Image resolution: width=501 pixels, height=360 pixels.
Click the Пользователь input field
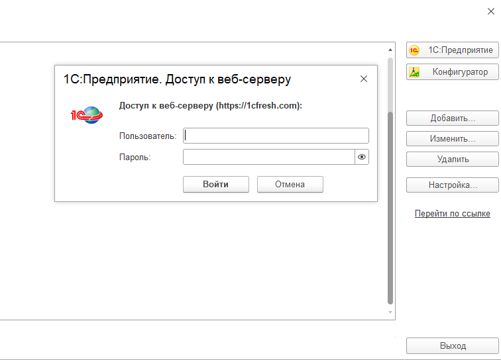(x=276, y=136)
